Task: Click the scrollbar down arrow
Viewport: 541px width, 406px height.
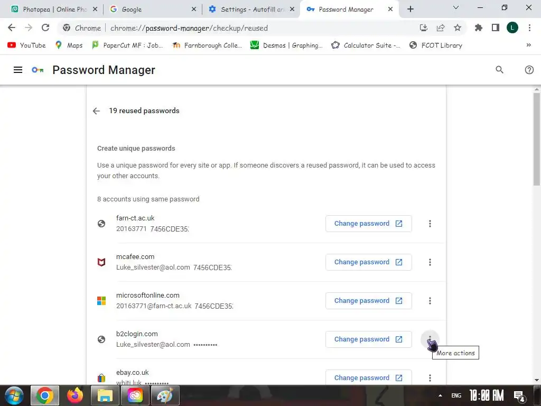Action: (537, 380)
